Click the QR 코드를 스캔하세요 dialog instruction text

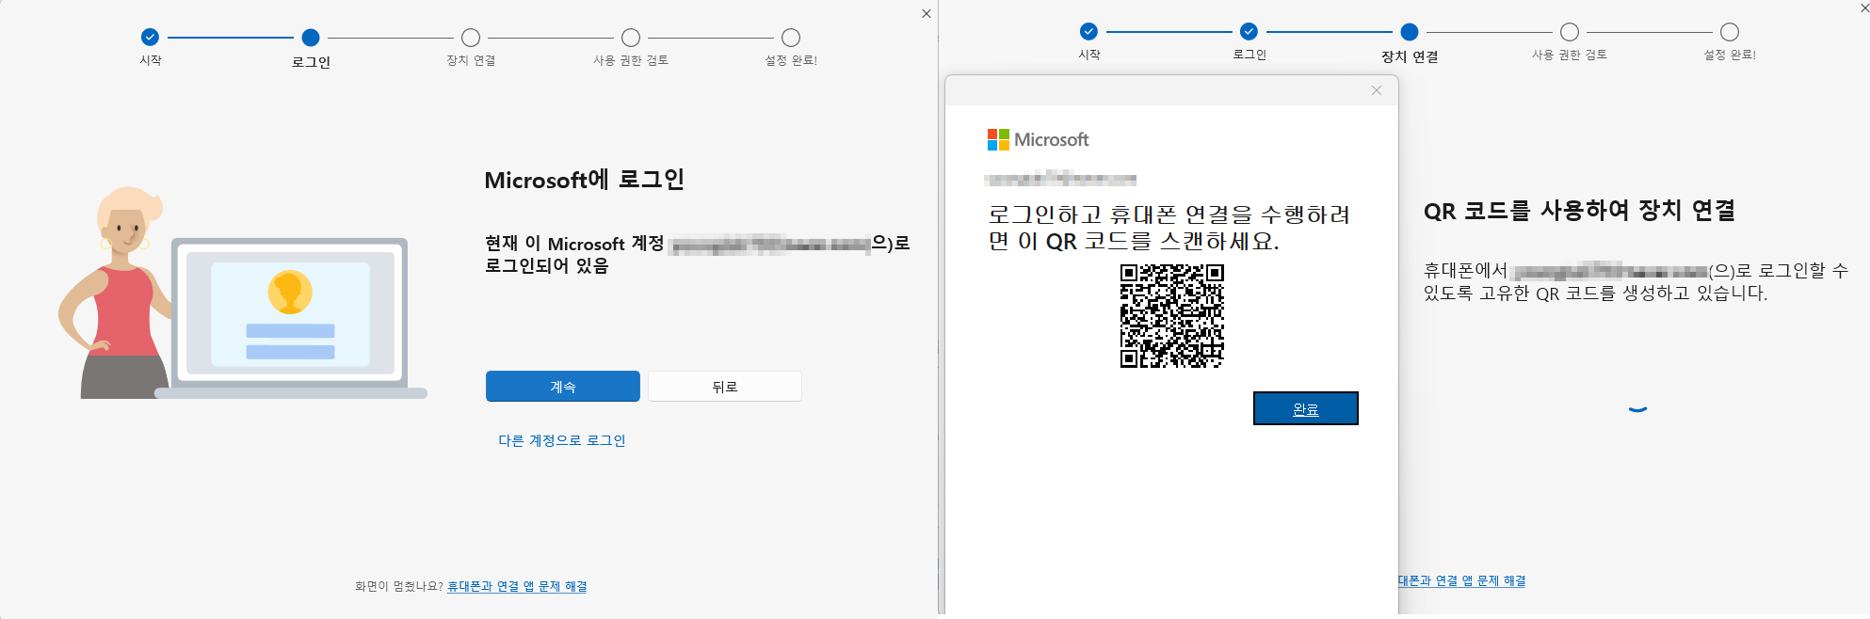[1169, 228]
